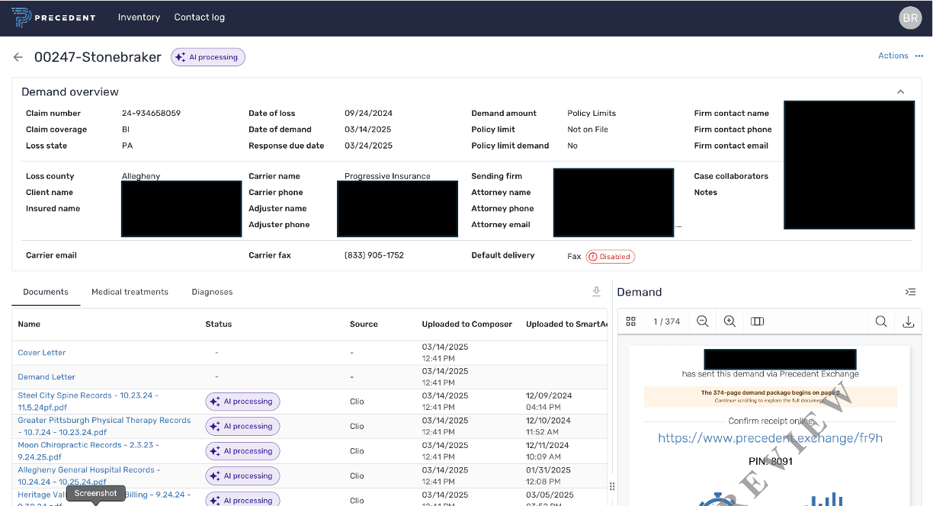
Task: Switch to the Diagnoses tab
Action: coord(212,292)
